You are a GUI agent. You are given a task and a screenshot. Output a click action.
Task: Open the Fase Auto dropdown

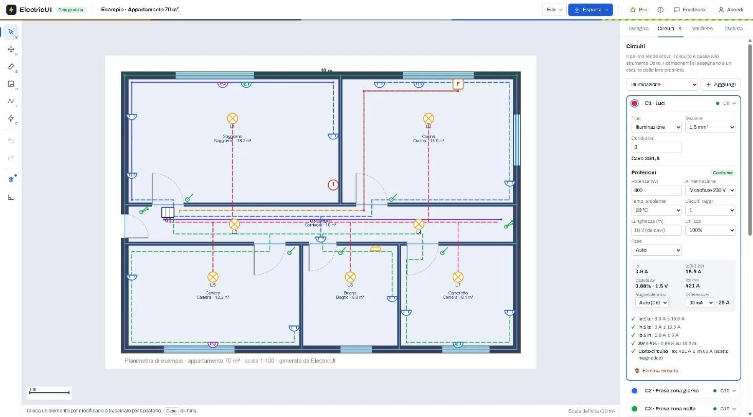[656, 250]
